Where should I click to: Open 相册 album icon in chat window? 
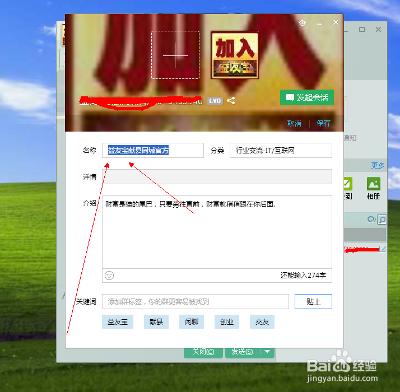(374, 188)
